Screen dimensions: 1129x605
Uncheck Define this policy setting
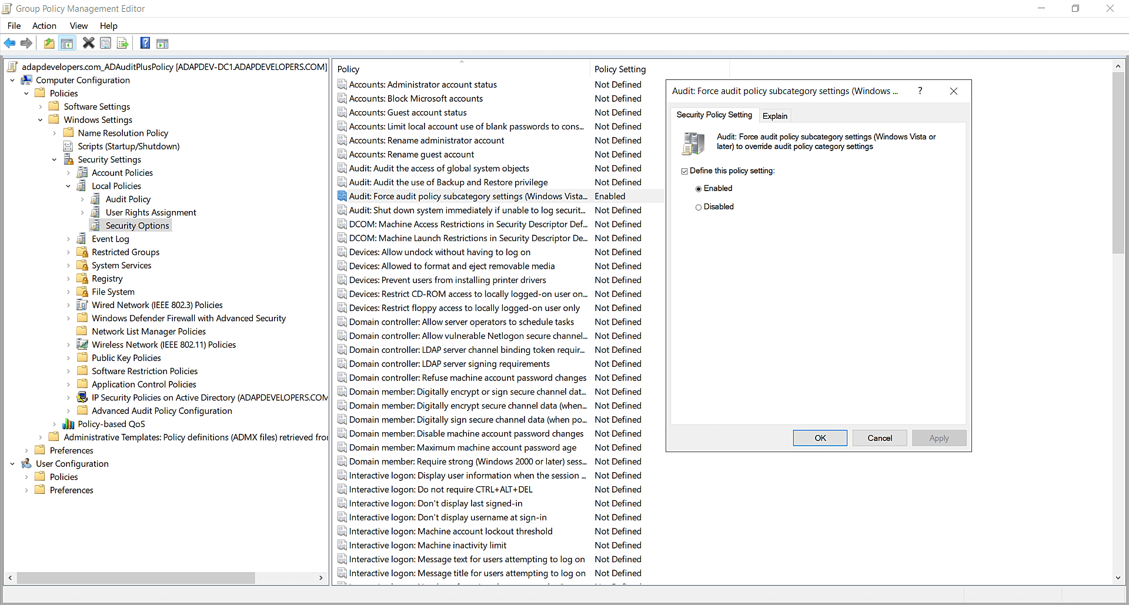click(686, 171)
